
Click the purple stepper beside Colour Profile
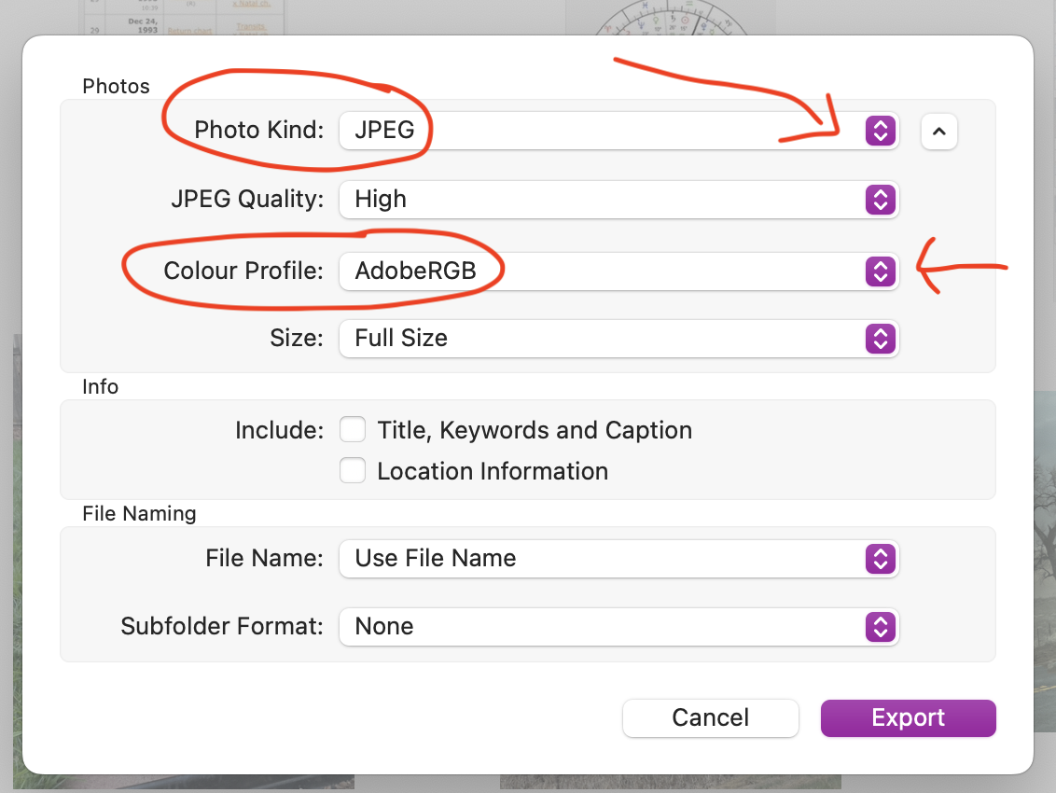coord(880,271)
